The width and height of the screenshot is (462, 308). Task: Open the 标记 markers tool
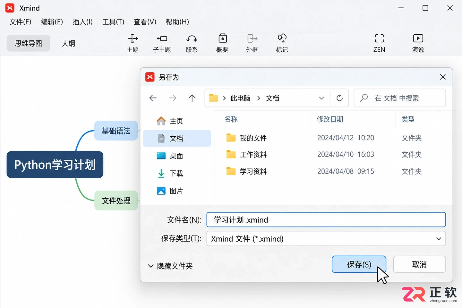282,43
